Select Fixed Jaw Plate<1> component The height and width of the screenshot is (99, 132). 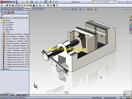click(x=17, y=36)
